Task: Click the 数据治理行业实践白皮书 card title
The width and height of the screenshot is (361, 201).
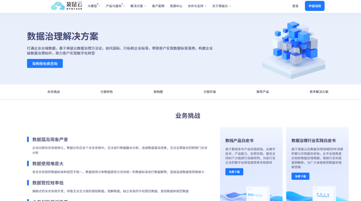Action: [x=313, y=140]
